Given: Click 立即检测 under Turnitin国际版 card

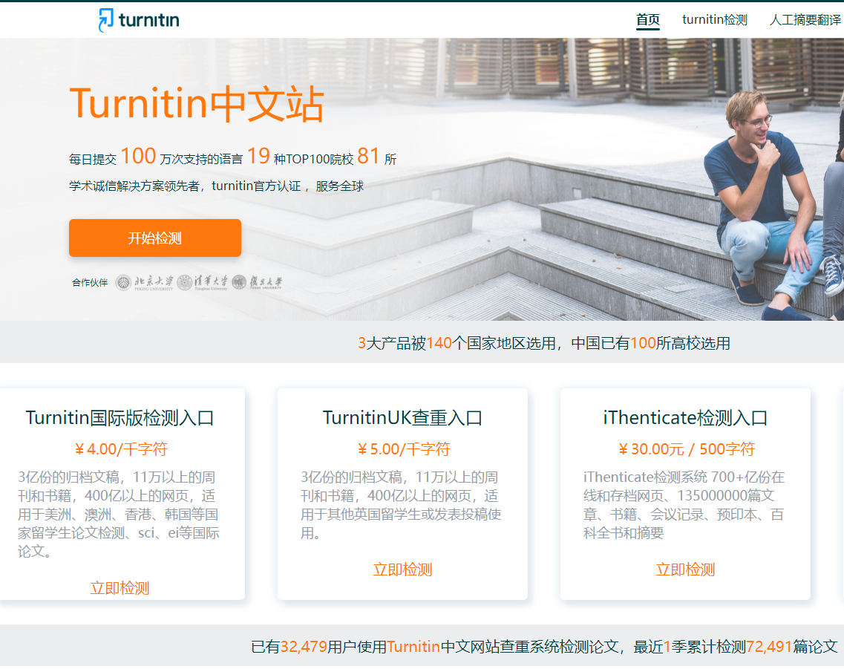Looking at the screenshot, I should point(120,588).
